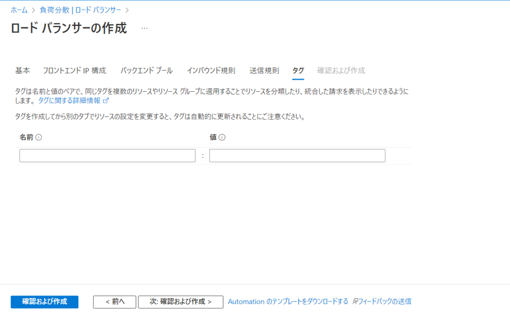
Task: Click the info icon beside 名前 header
Action: click(x=38, y=137)
